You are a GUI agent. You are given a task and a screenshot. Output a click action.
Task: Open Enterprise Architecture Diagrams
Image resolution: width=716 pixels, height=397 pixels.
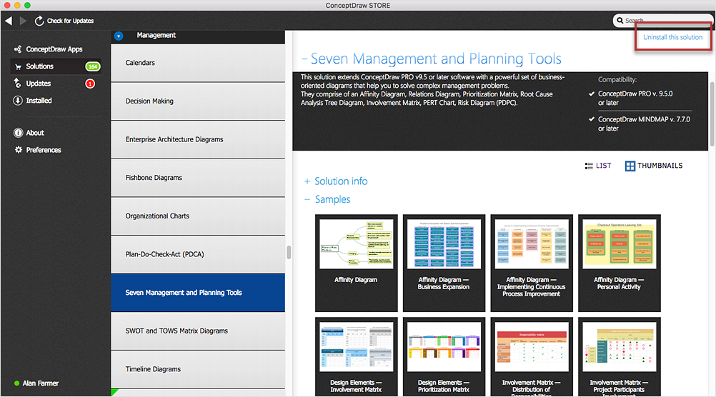click(198, 140)
